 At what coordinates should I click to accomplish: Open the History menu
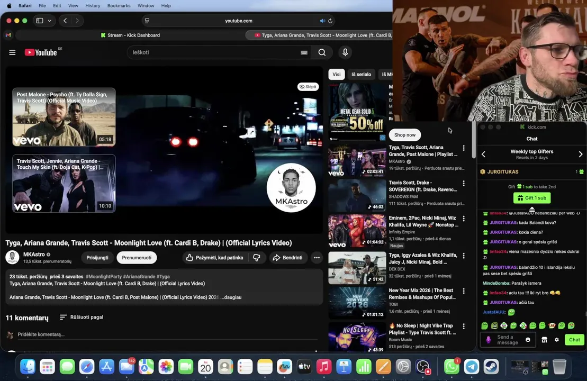pyautogui.click(x=93, y=6)
